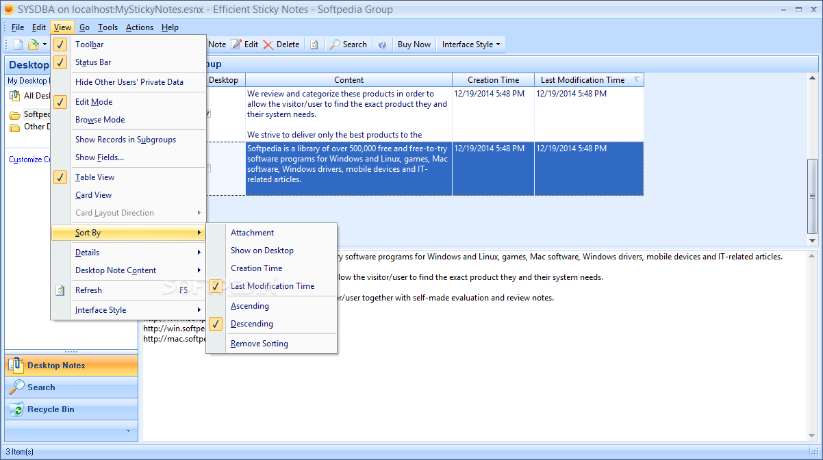The image size is (823, 460).
Task: Click the Other group folder icon
Action: tap(15, 127)
